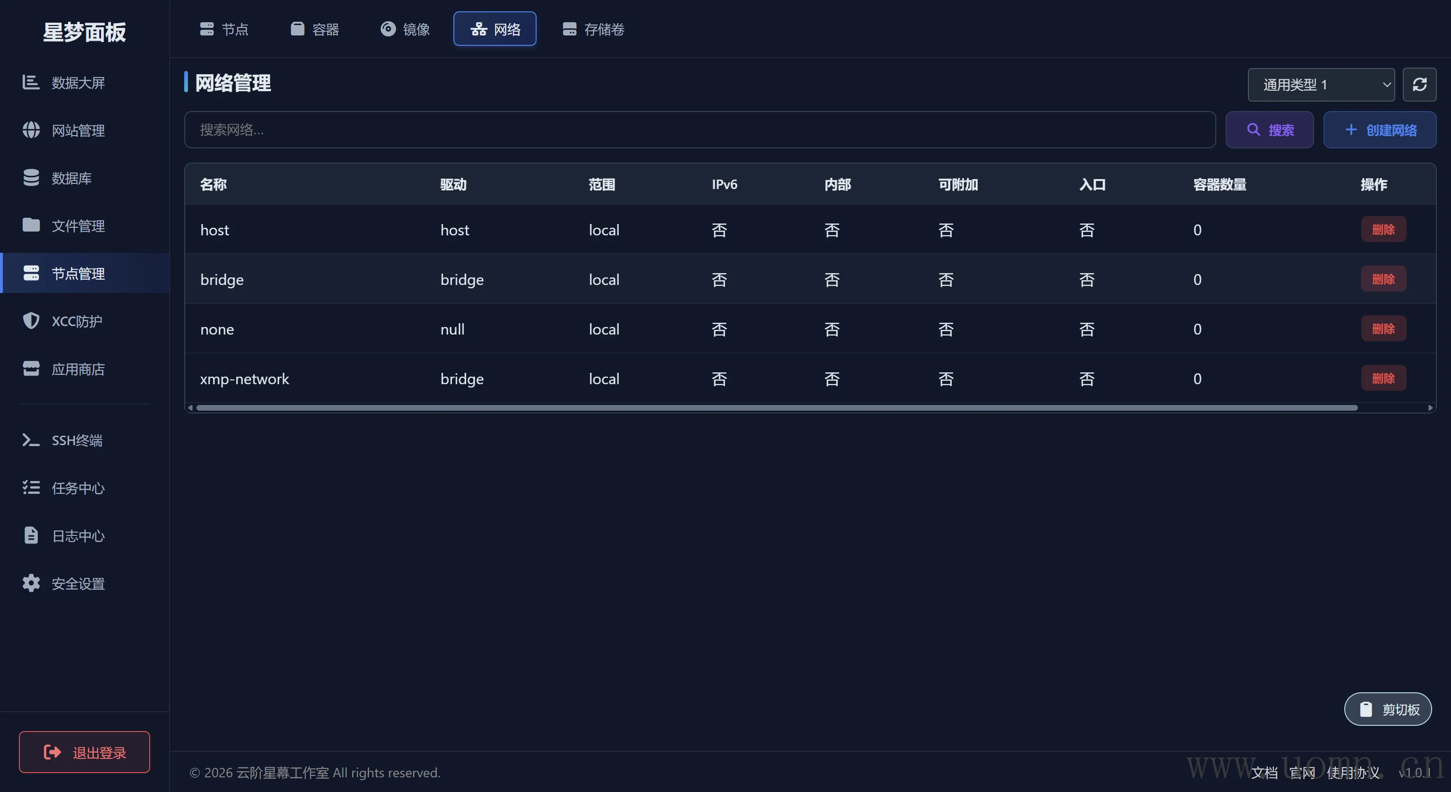Open the 数据大屏 dashboard icon in the sidebar
The height and width of the screenshot is (792, 1451).
click(x=31, y=82)
